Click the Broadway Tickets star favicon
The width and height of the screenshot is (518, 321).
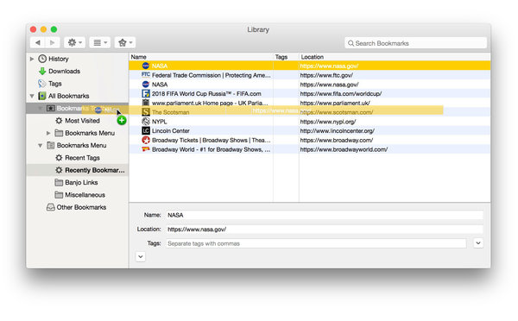(146, 140)
